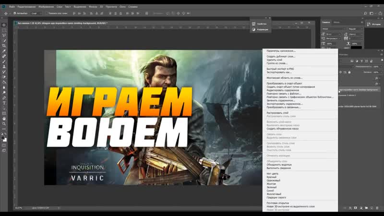Select the Blur drop tool
The height and width of the screenshot is (216, 384).
4,87
